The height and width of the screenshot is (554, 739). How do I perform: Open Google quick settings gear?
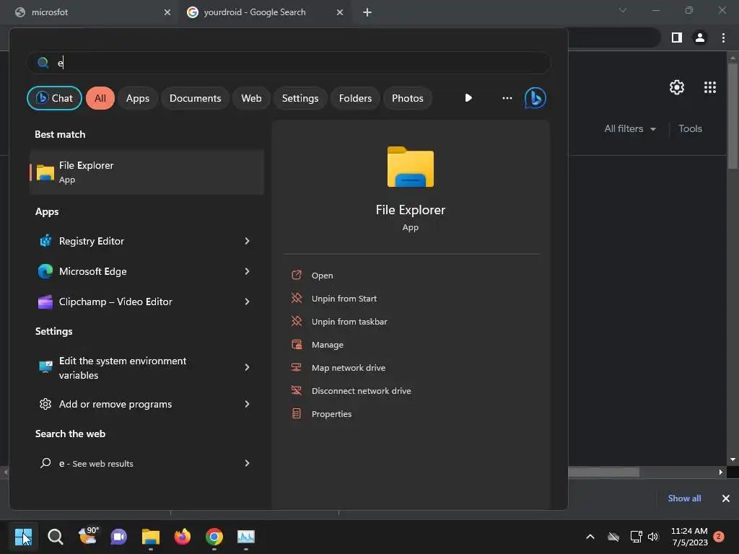(677, 87)
